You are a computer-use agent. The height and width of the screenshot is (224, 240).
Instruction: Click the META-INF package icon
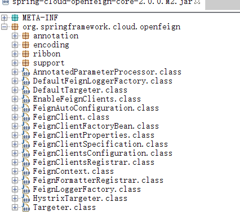tap(15, 18)
